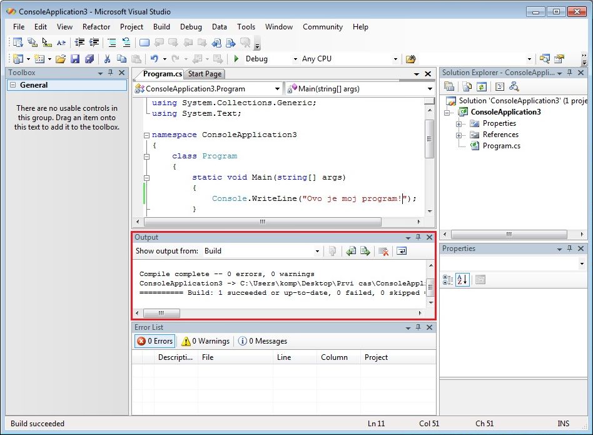Toggle auto-hide pin on the Toolbox panel
593x435 pixels.
click(111, 72)
